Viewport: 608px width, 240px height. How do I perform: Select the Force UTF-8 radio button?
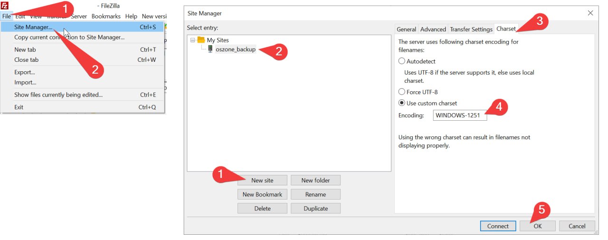(402, 92)
